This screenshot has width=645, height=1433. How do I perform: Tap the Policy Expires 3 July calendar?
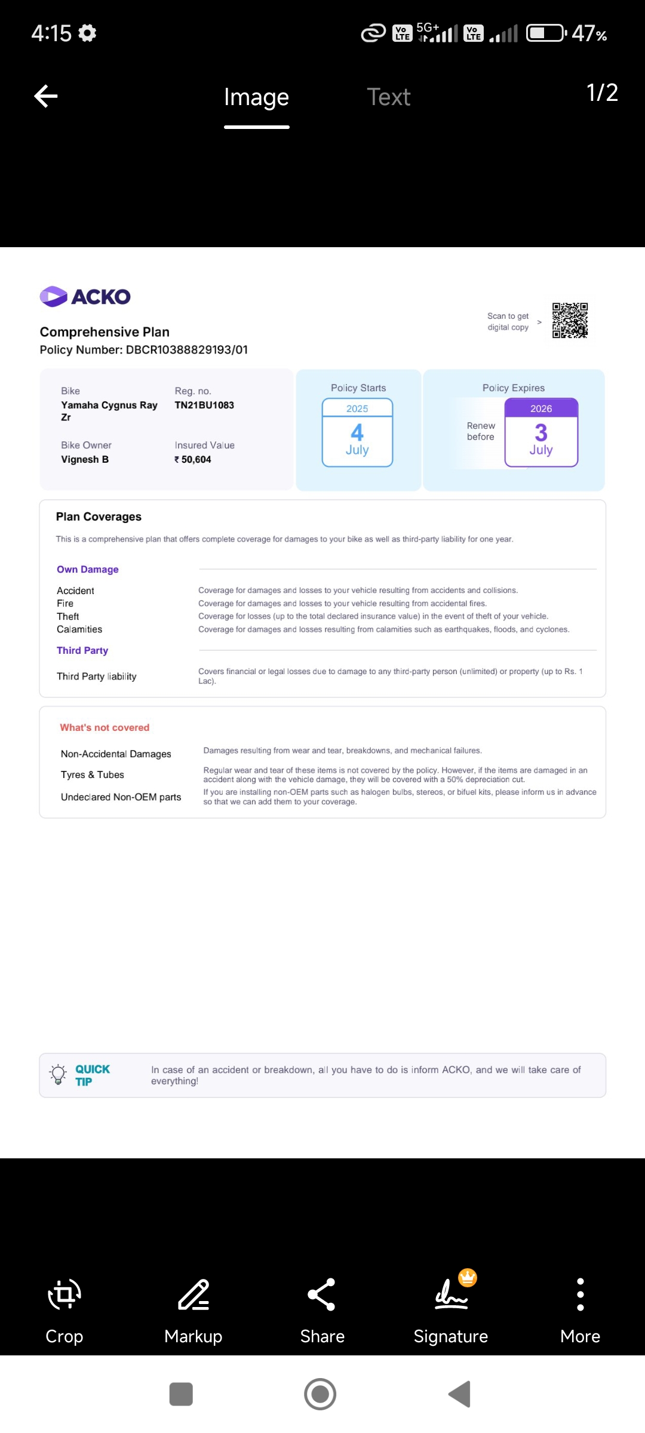[541, 432]
